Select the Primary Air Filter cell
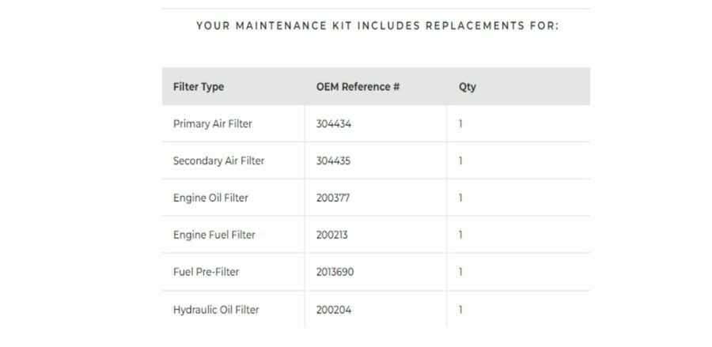 pos(213,124)
